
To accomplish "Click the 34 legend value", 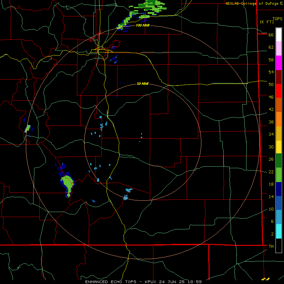I will (x=271, y=134).
